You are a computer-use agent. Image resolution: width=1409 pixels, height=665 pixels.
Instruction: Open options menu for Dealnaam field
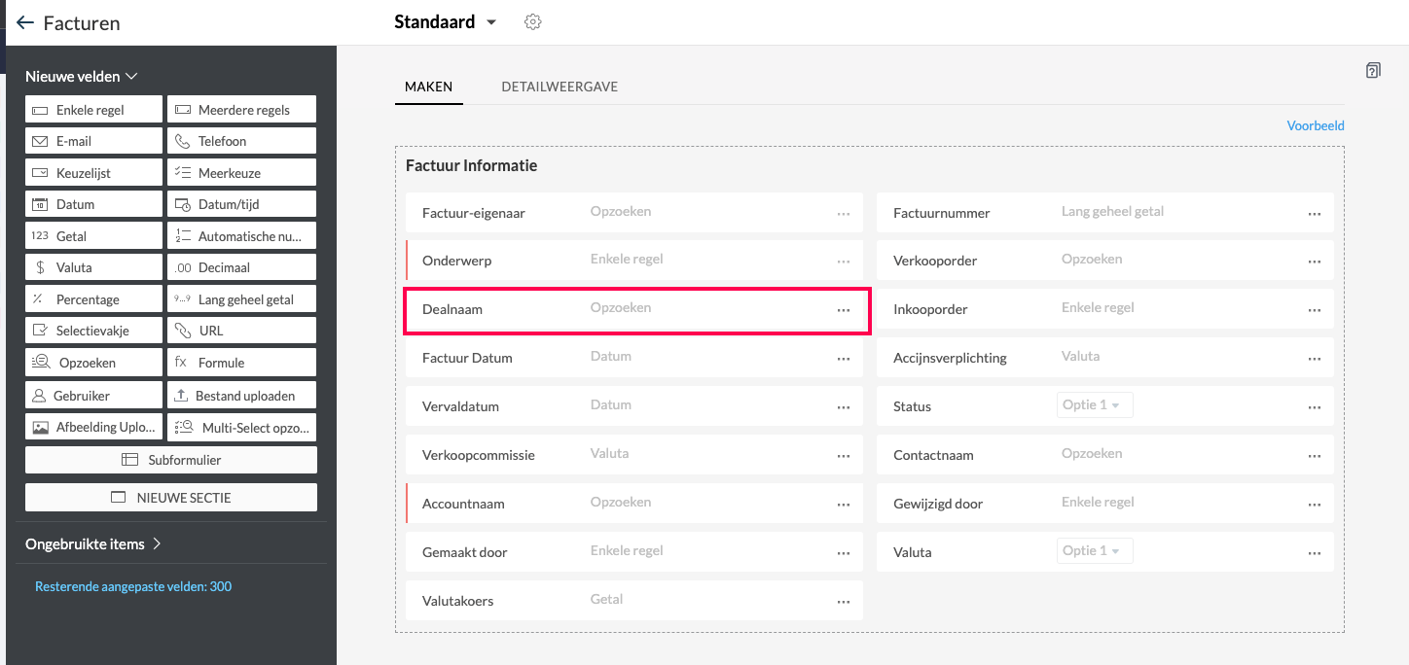click(843, 310)
